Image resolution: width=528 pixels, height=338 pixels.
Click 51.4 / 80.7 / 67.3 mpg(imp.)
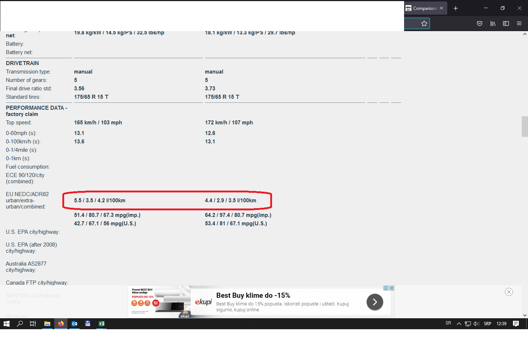click(x=107, y=215)
